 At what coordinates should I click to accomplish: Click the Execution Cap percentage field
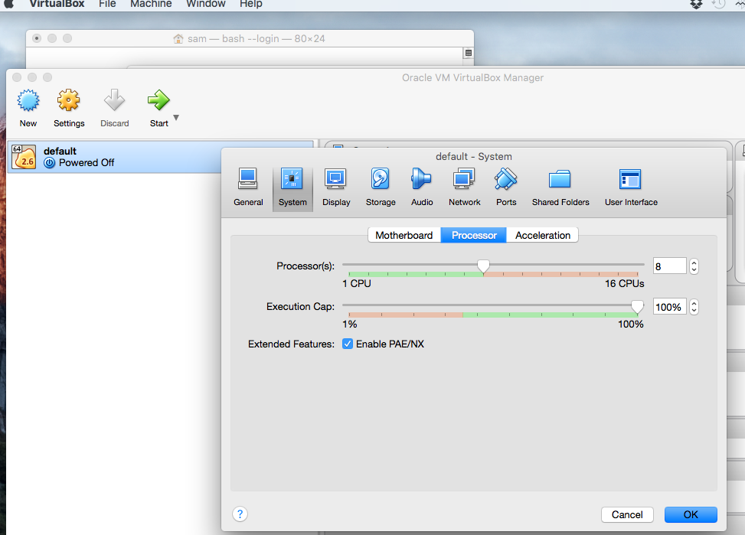(x=669, y=307)
